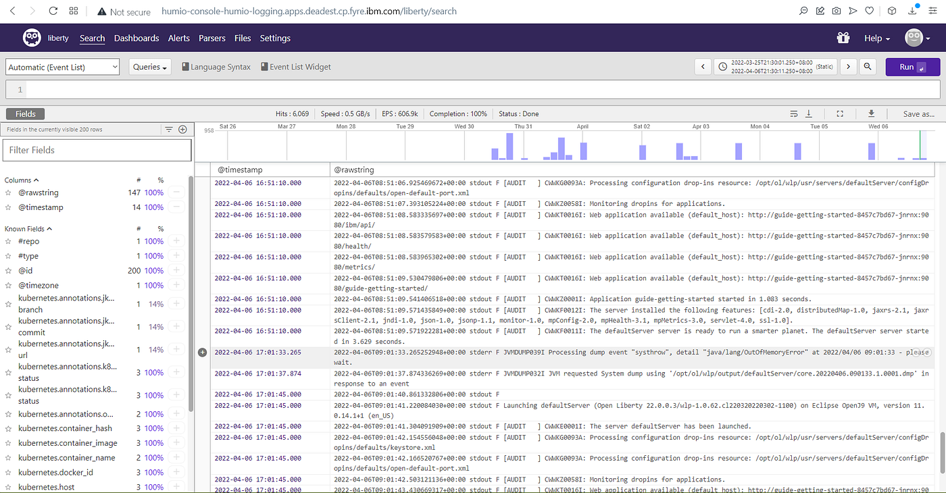946x493 pixels.
Task: Reload the browser page
Action: click(x=53, y=11)
